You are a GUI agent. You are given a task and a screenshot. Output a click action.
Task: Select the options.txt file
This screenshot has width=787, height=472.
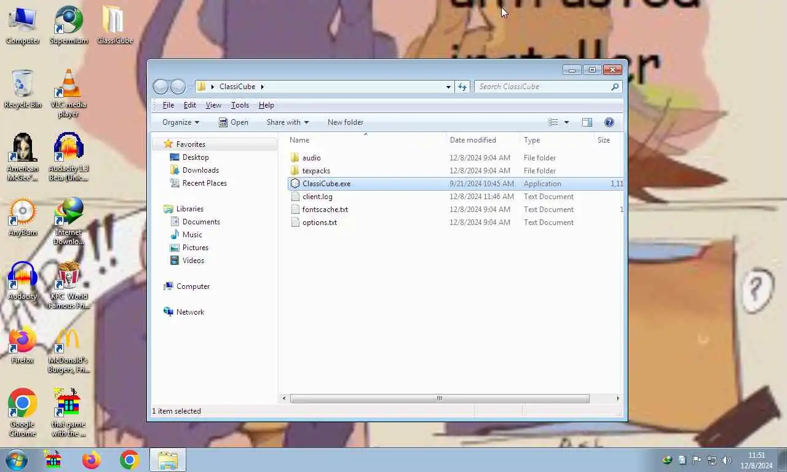point(319,222)
